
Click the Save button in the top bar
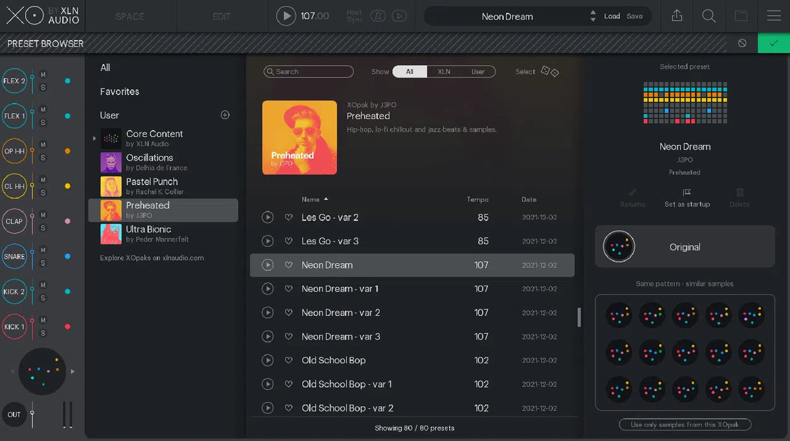pyautogui.click(x=635, y=15)
